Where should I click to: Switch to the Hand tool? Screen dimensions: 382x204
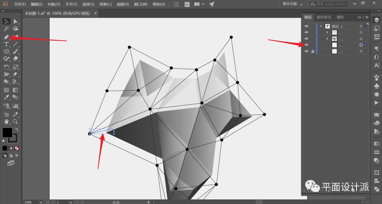pyautogui.click(x=6, y=121)
